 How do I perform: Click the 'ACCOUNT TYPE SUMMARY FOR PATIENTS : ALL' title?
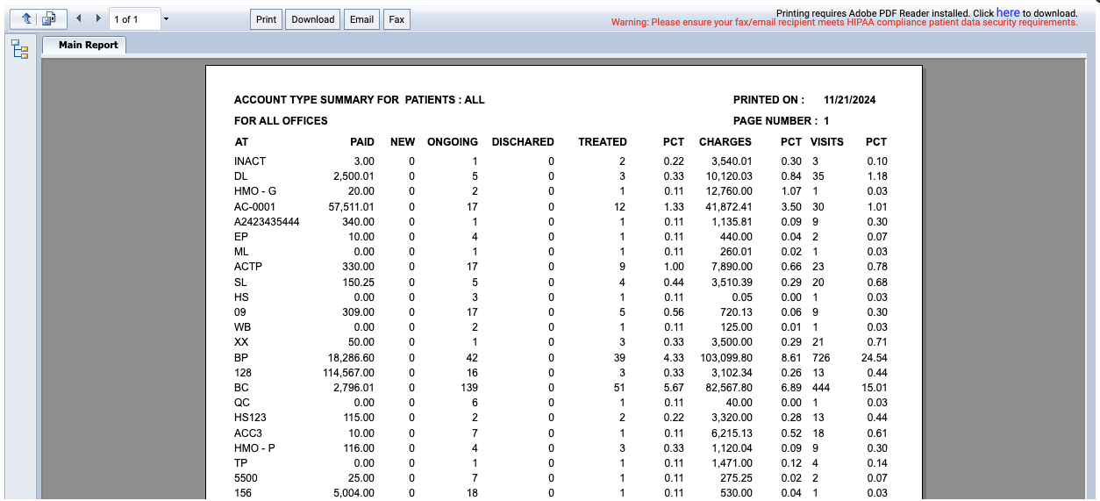point(359,100)
